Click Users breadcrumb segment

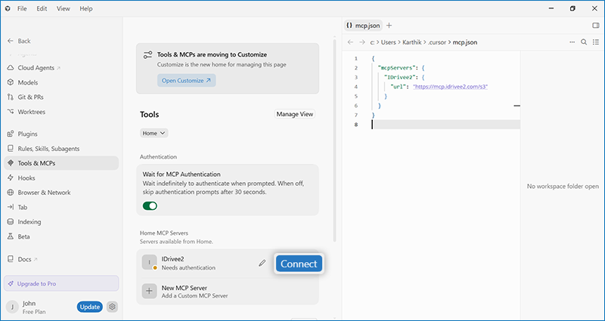[389, 42]
